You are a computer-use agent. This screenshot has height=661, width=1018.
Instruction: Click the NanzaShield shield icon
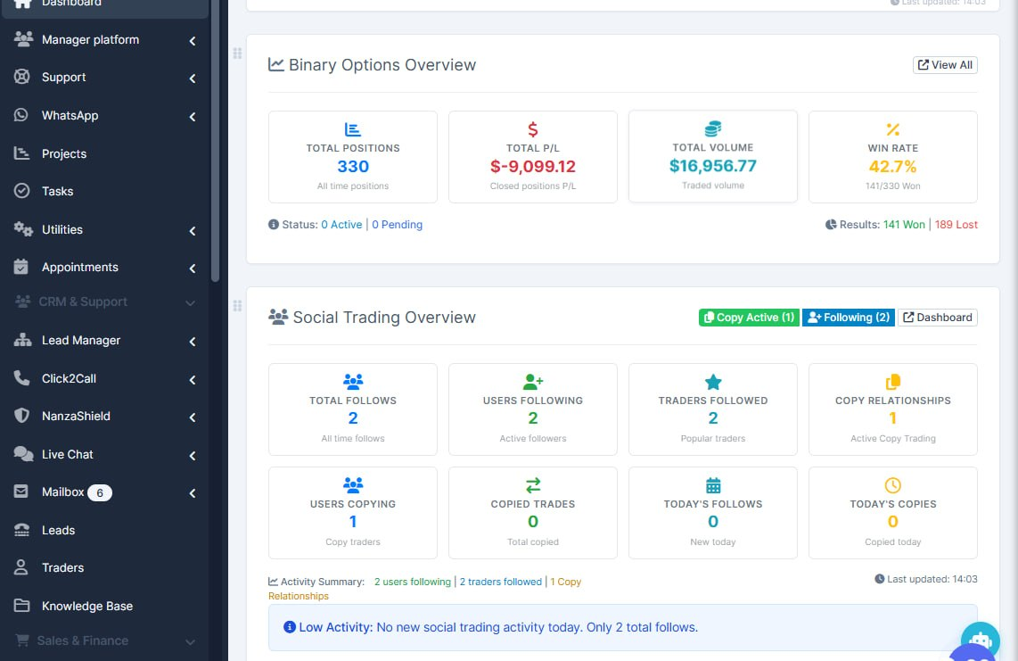[x=21, y=416]
